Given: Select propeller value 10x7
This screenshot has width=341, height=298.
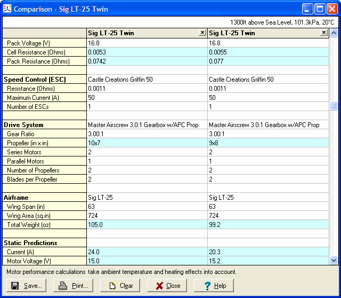Looking at the screenshot, I should click(147, 143).
